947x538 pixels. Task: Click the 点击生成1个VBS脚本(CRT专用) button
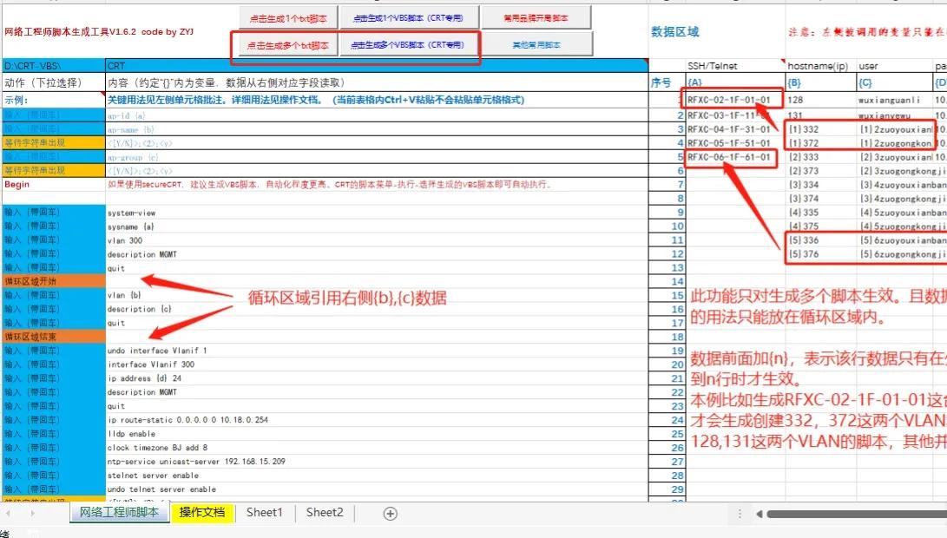click(x=410, y=16)
